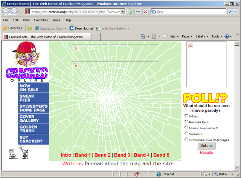Open Suggested Sites link in Favorites bar
Image resolution: width=241 pixels, height=178 pixels.
click(x=50, y=28)
